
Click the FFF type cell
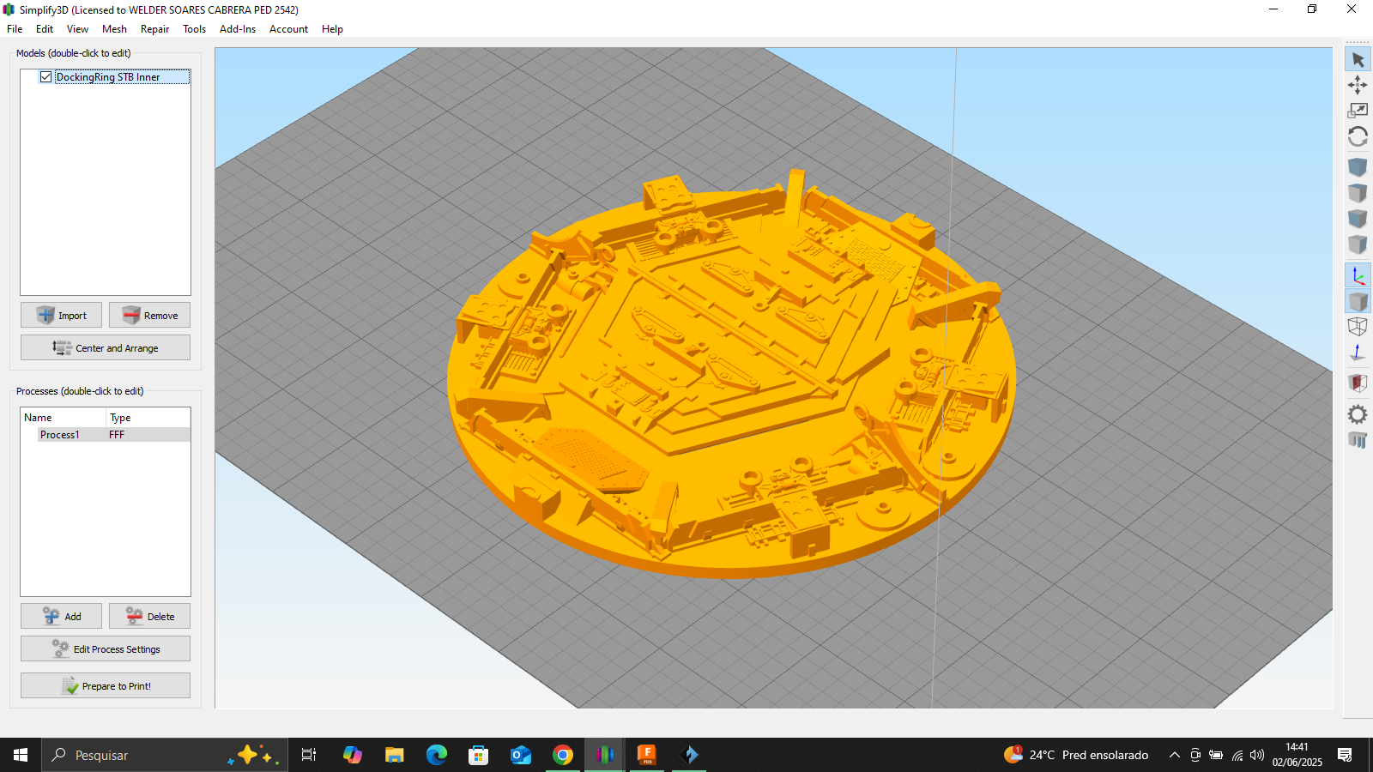[x=117, y=435]
